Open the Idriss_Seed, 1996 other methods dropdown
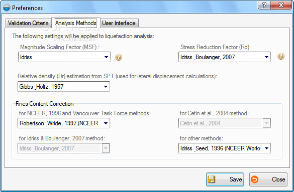 pyautogui.click(x=225, y=148)
